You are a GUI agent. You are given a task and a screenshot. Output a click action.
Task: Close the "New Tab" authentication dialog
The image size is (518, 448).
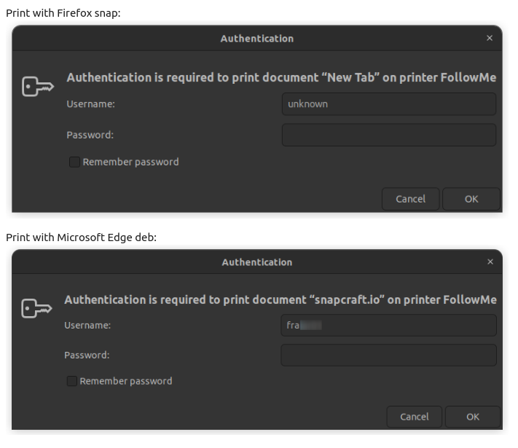[489, 39]
